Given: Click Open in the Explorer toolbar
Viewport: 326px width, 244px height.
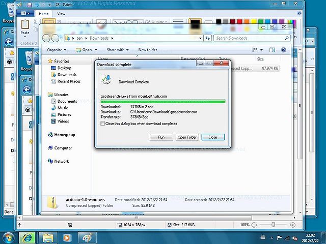Looking at the screenshot, I should (x=84, y=50).
